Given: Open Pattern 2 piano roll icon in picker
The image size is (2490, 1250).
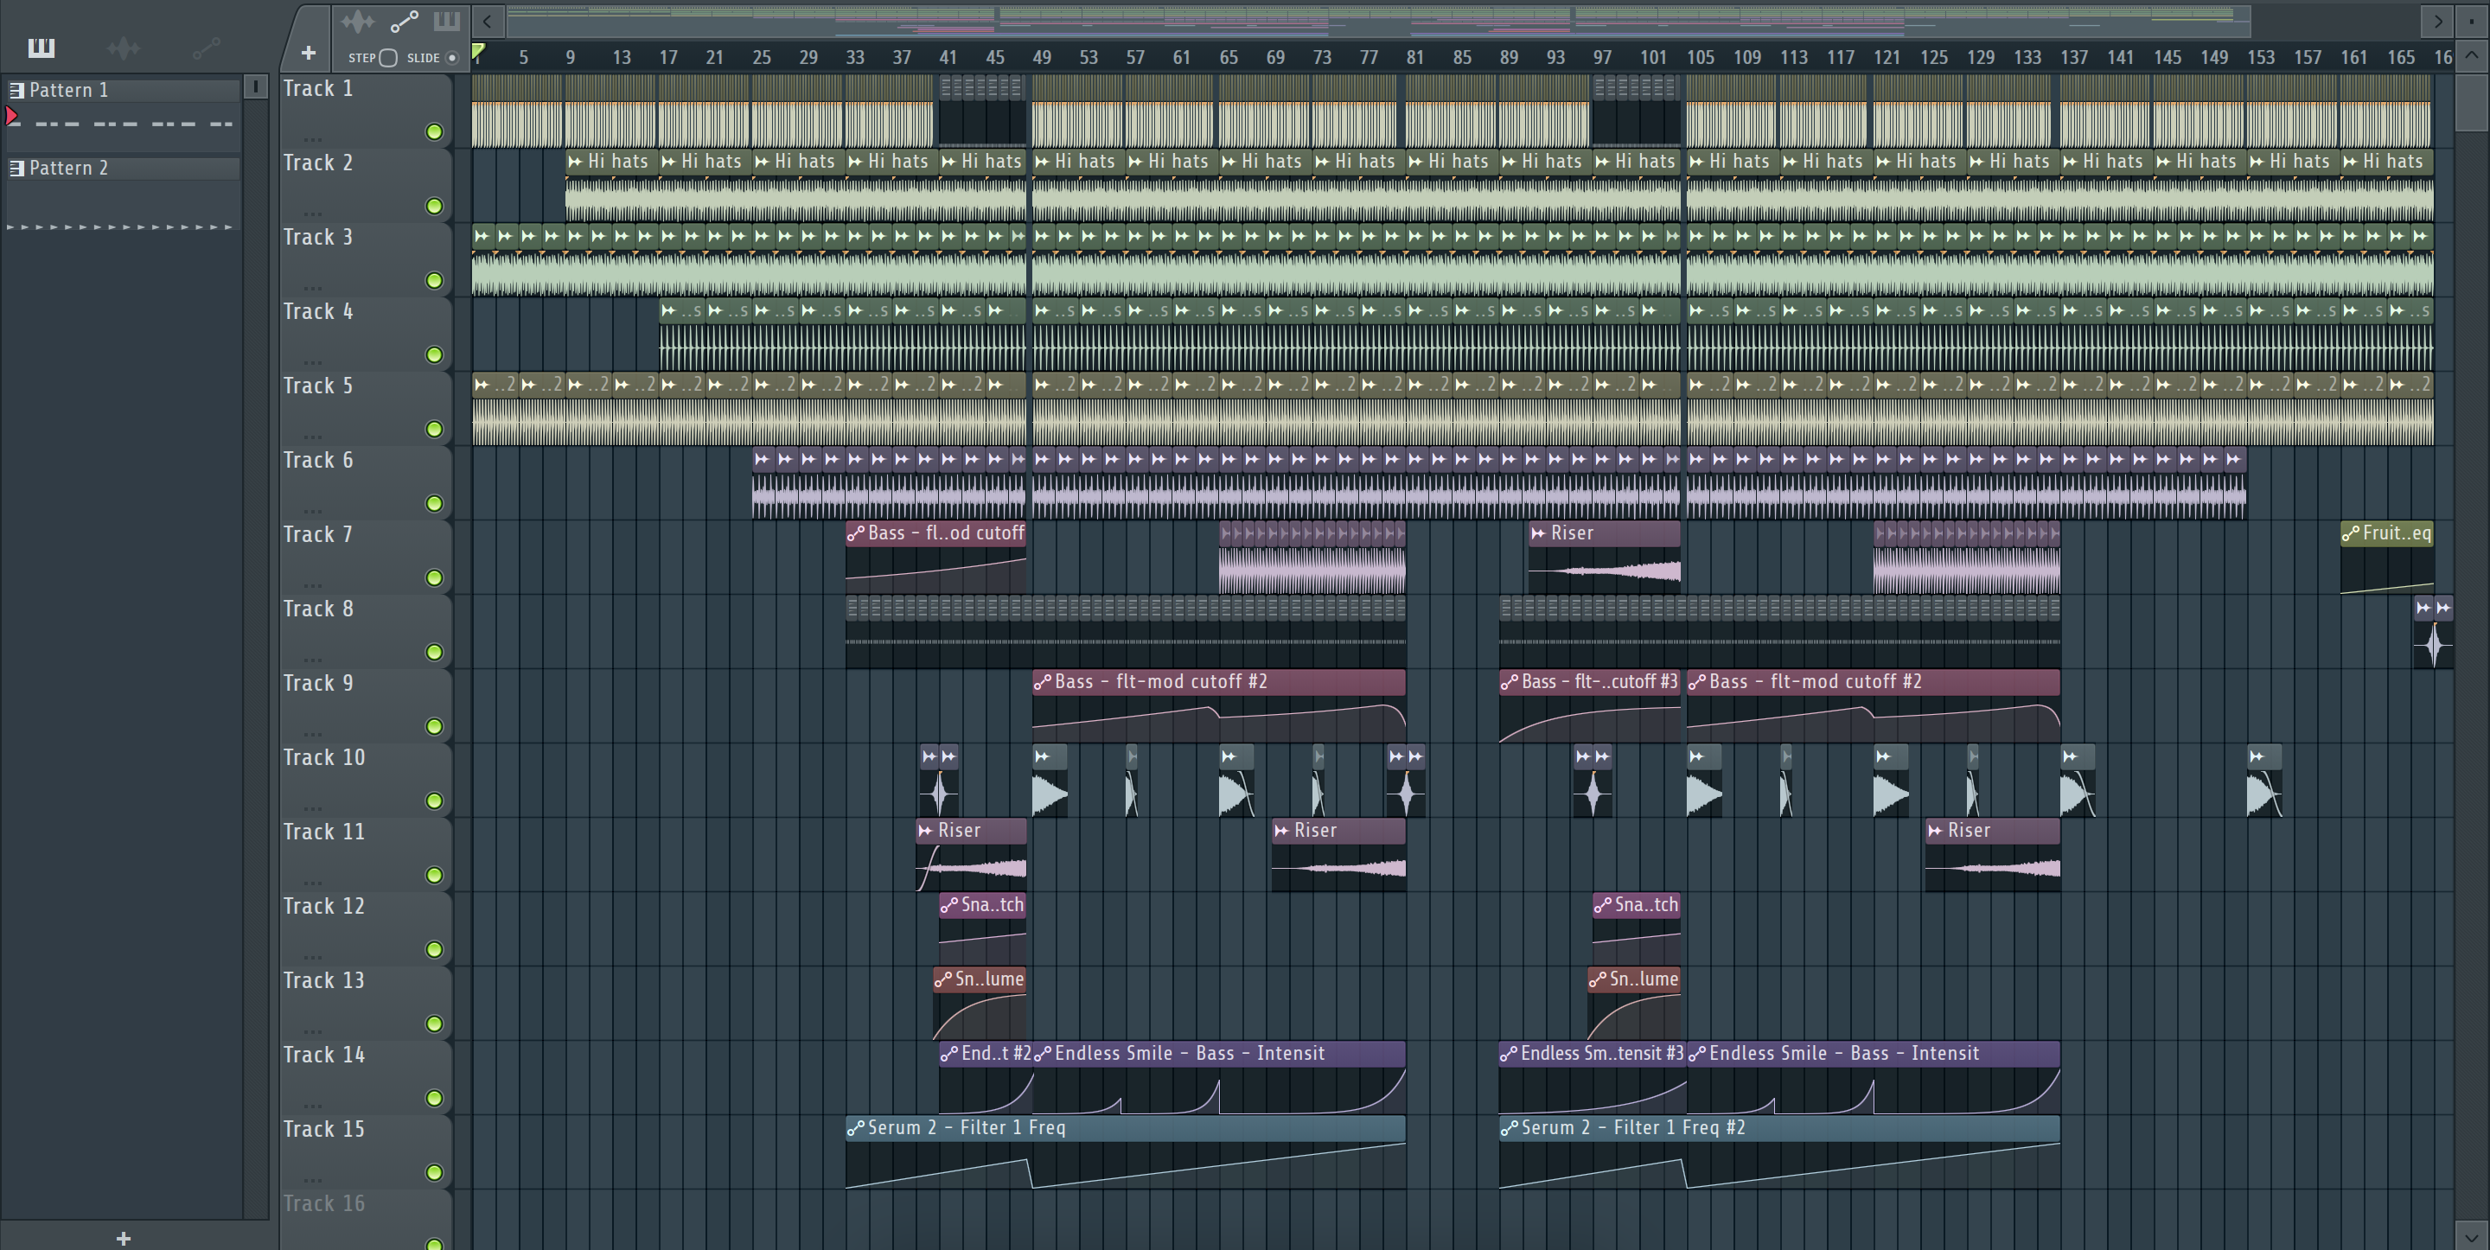Looking at the screenshot, I should pos(16,169).
